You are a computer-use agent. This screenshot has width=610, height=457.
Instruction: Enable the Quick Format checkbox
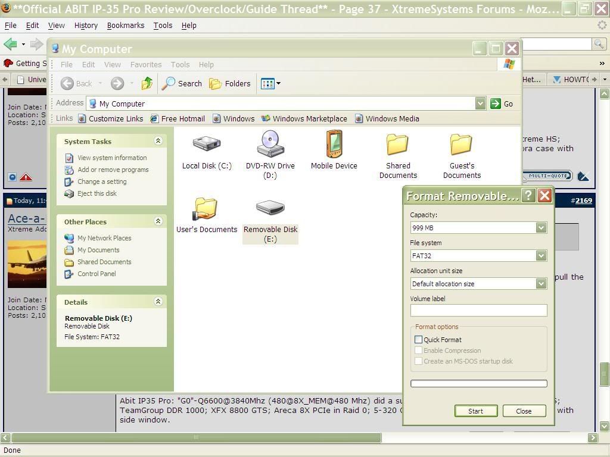coord(418,339)
